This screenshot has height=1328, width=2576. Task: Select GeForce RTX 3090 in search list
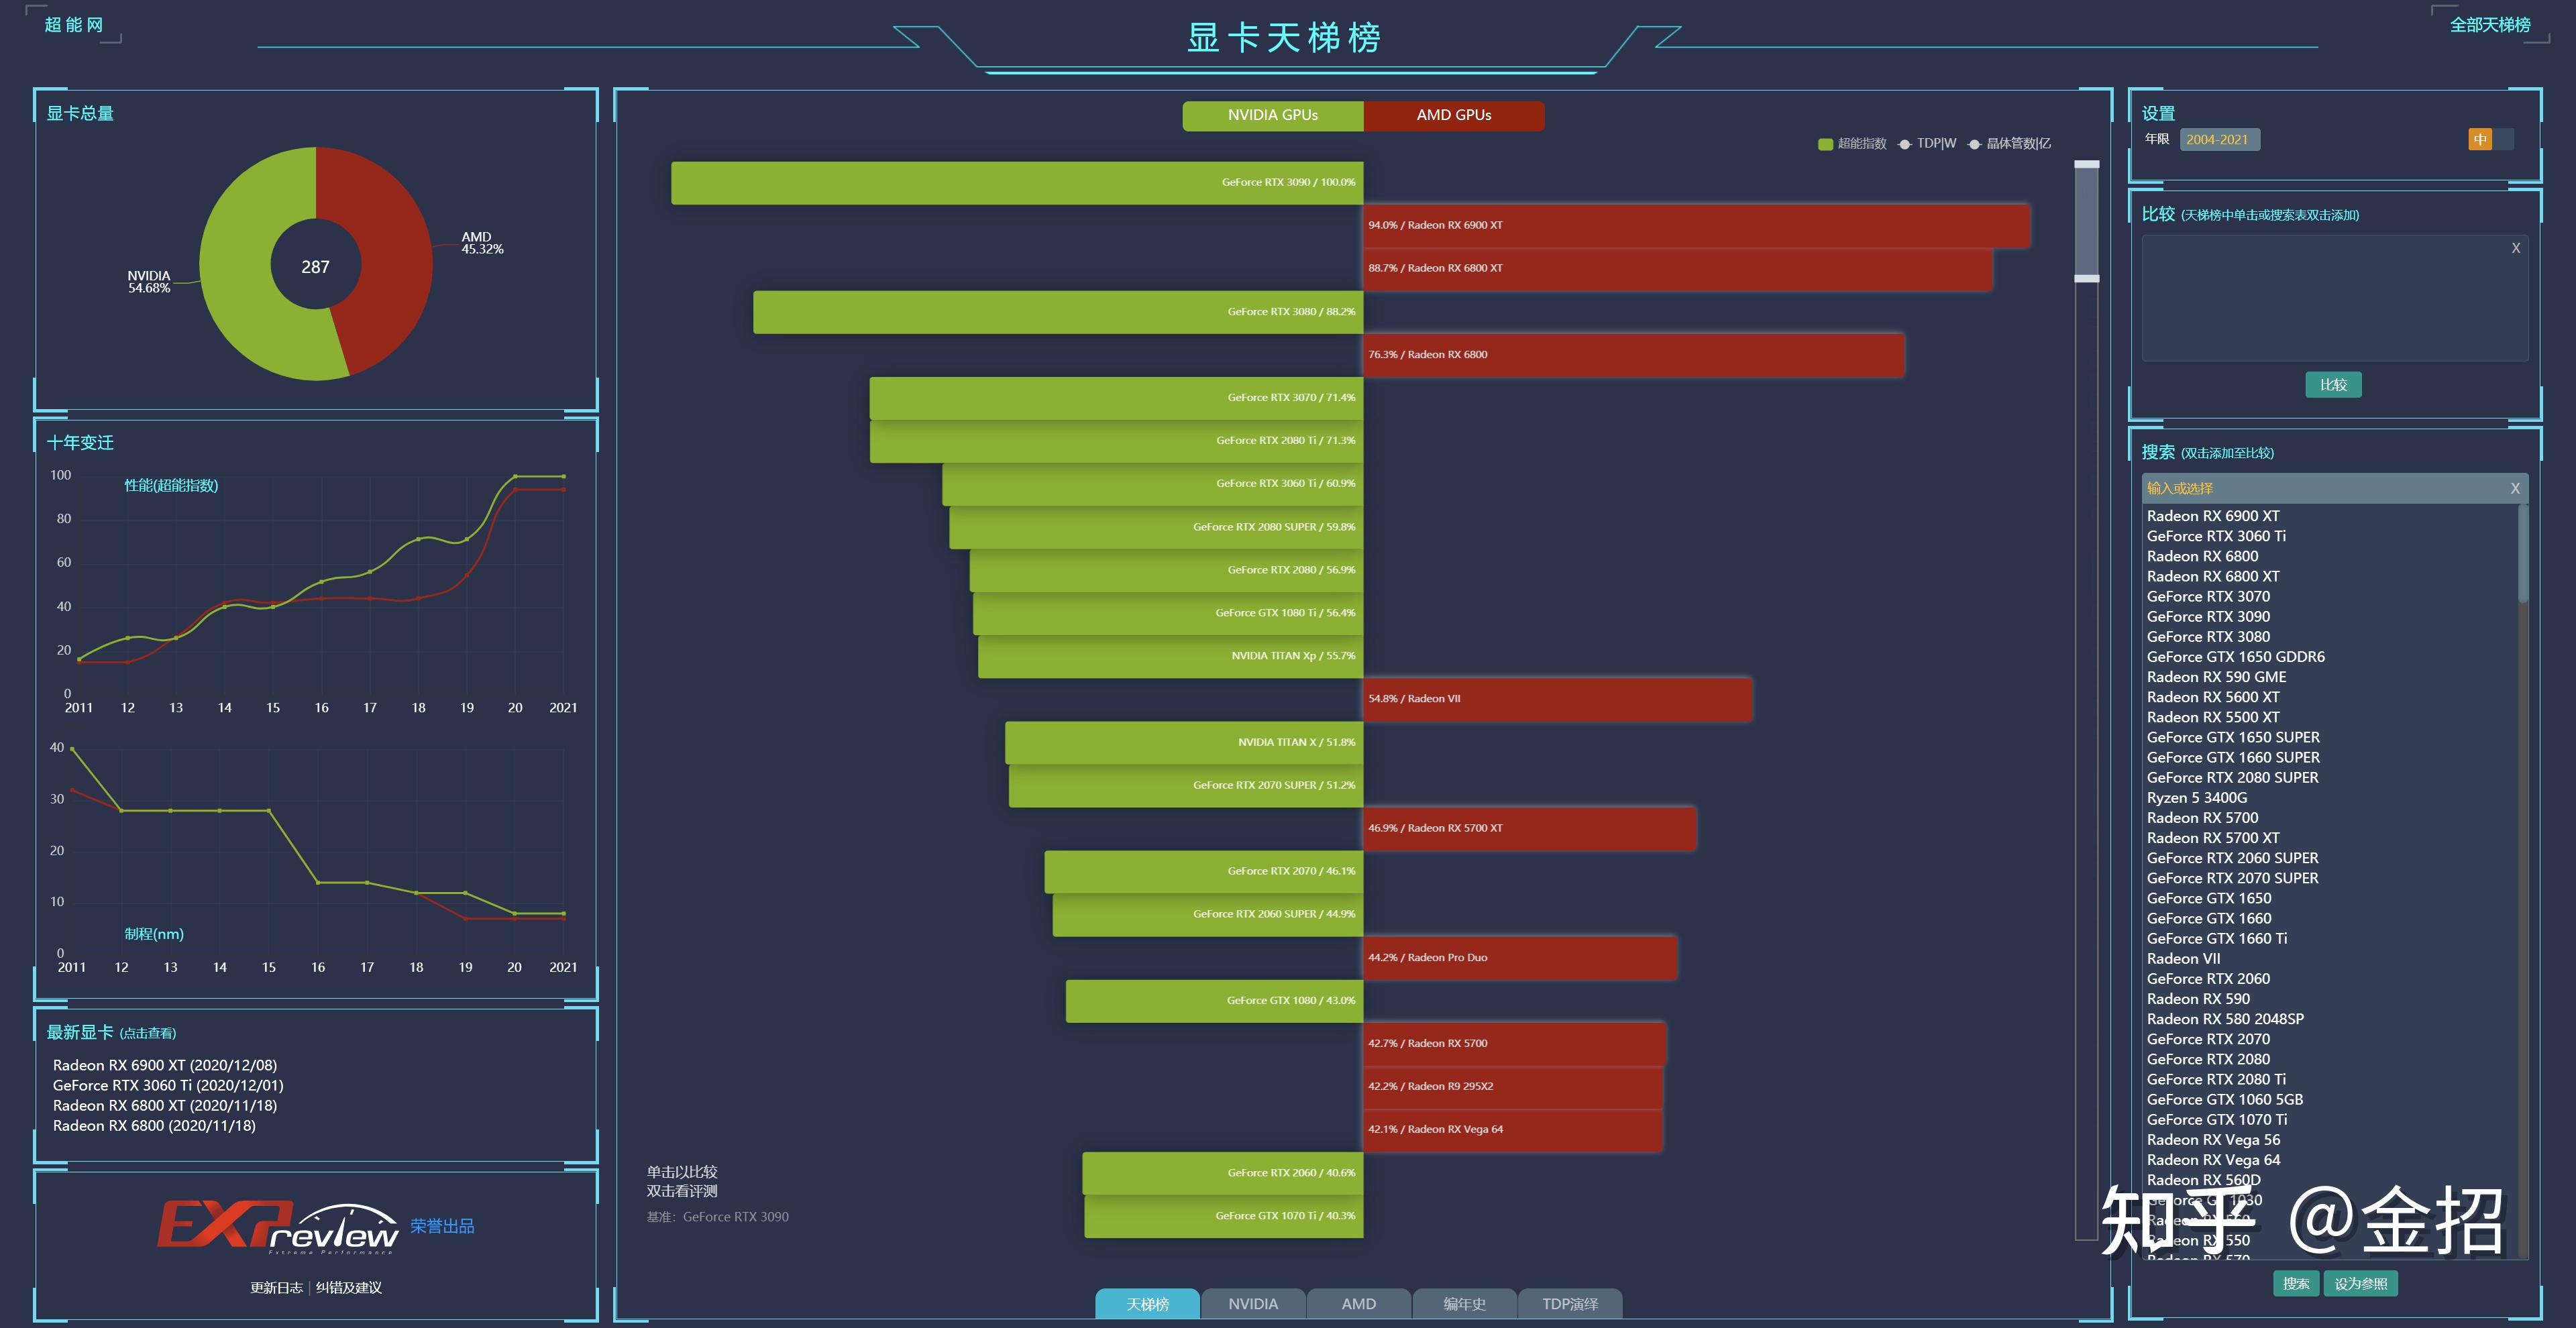point(2208,617)
